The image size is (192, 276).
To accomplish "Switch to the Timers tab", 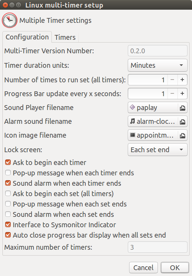I will click(x=65, y=37).
